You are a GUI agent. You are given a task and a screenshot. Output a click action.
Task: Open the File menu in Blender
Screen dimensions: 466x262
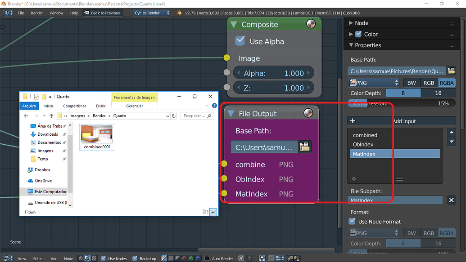pos(21,13)
